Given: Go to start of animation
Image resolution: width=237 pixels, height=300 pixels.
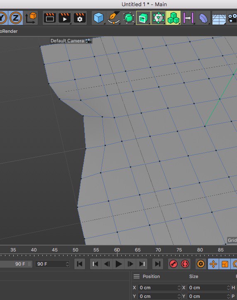Looking at the screenshot, I should (x=80, y=264).
